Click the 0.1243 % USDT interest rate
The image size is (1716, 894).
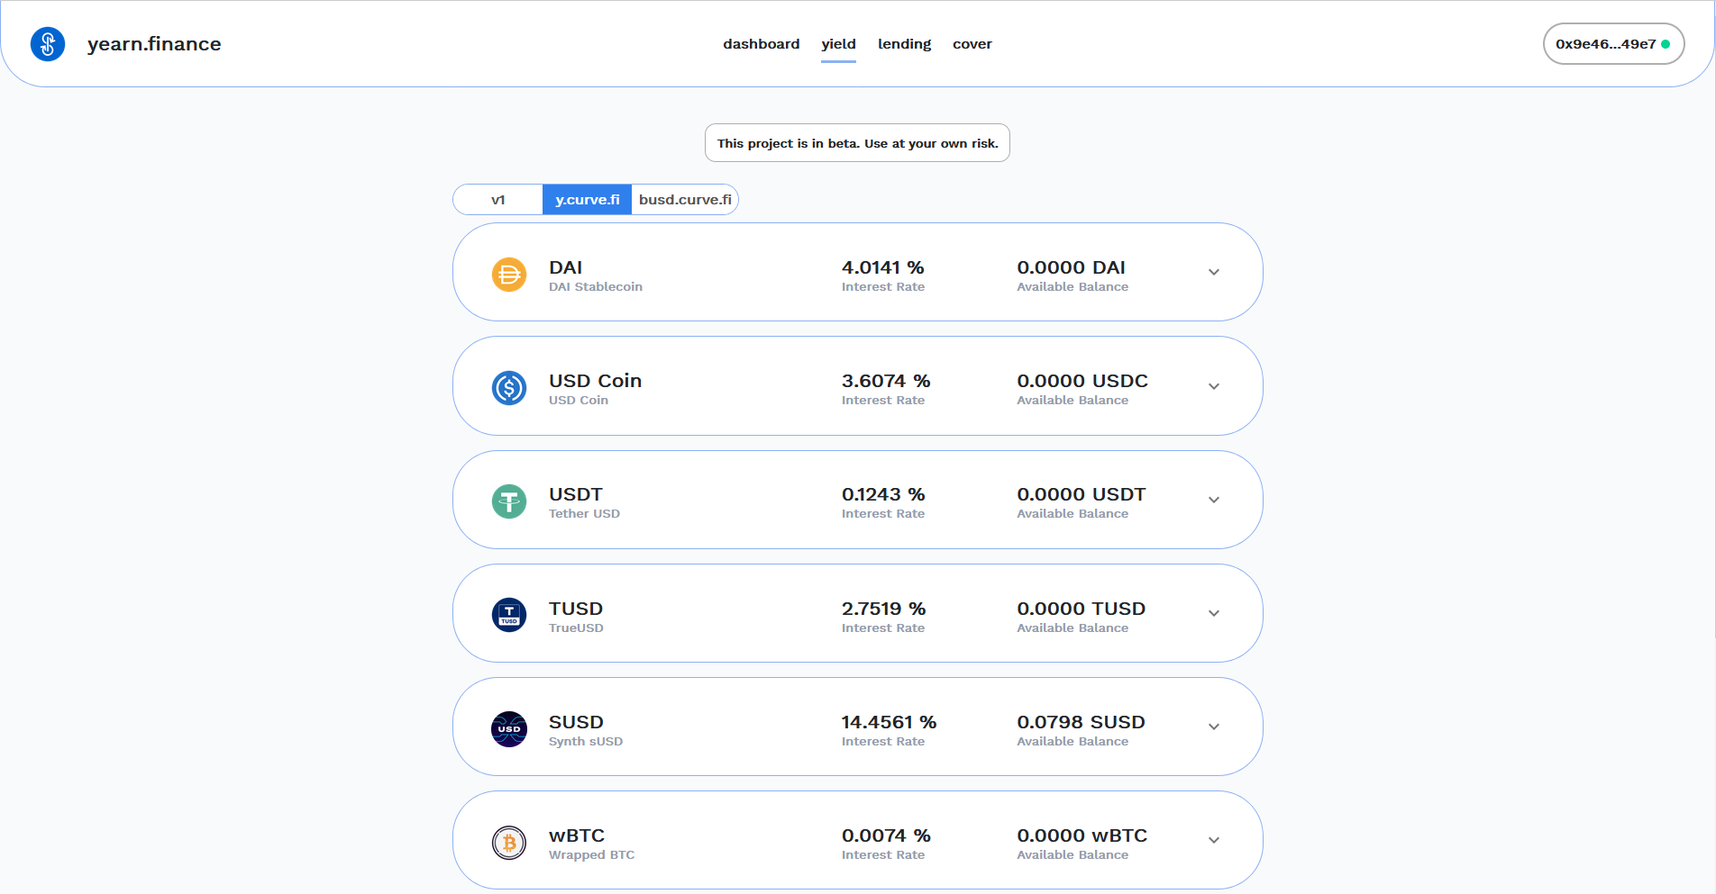click(x=883, y=494)
